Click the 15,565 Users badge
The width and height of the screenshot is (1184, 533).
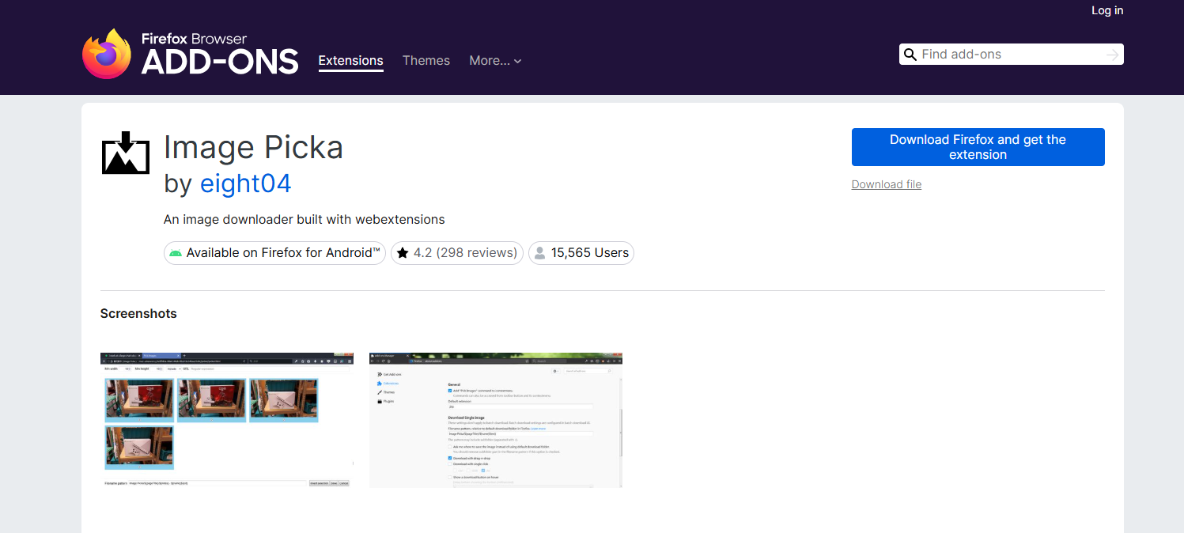pos(581,253)
